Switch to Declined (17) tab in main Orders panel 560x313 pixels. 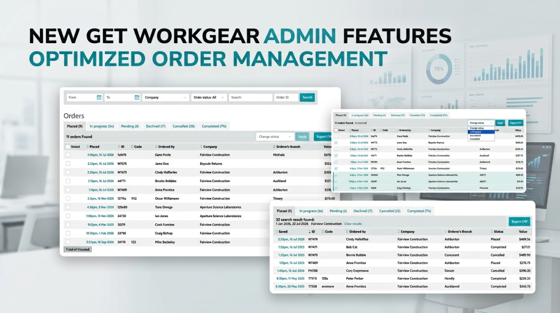coord(156,126)
